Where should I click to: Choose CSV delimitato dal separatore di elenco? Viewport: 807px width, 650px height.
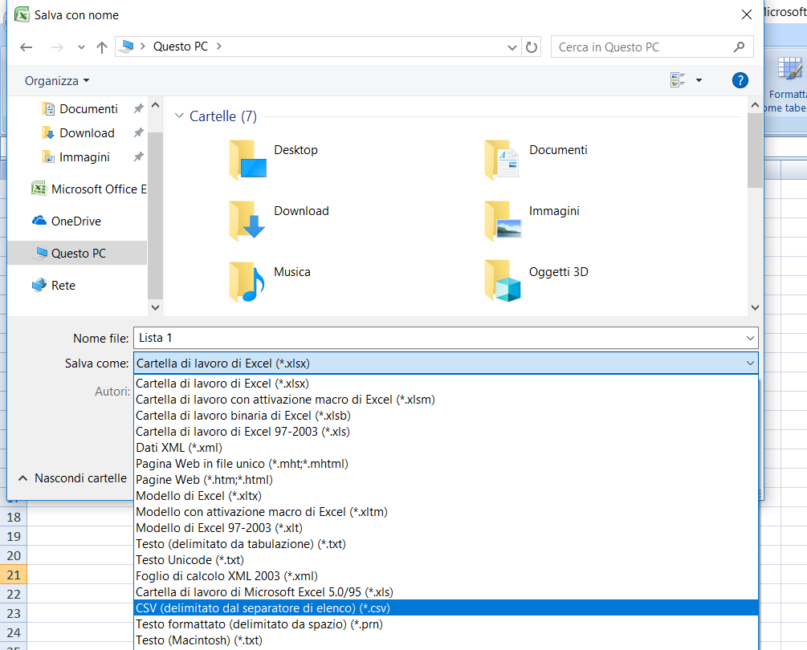pos(446,607)
